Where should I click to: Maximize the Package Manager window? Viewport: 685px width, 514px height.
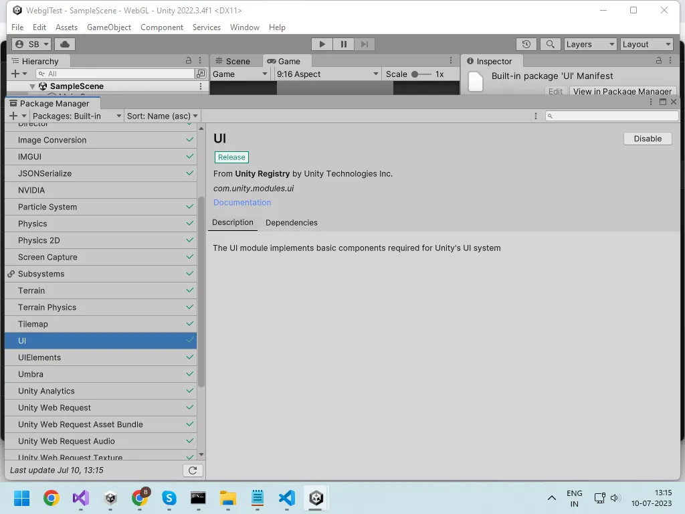point(663,102)
